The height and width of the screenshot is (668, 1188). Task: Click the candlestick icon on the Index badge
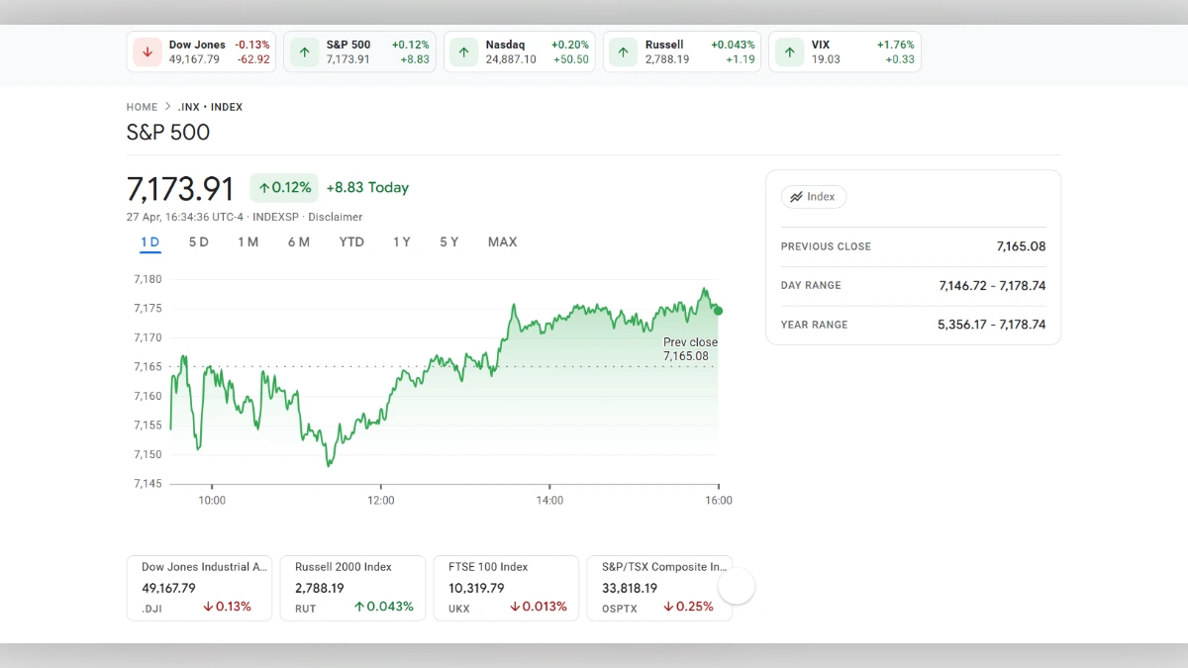tap(798, 196)
